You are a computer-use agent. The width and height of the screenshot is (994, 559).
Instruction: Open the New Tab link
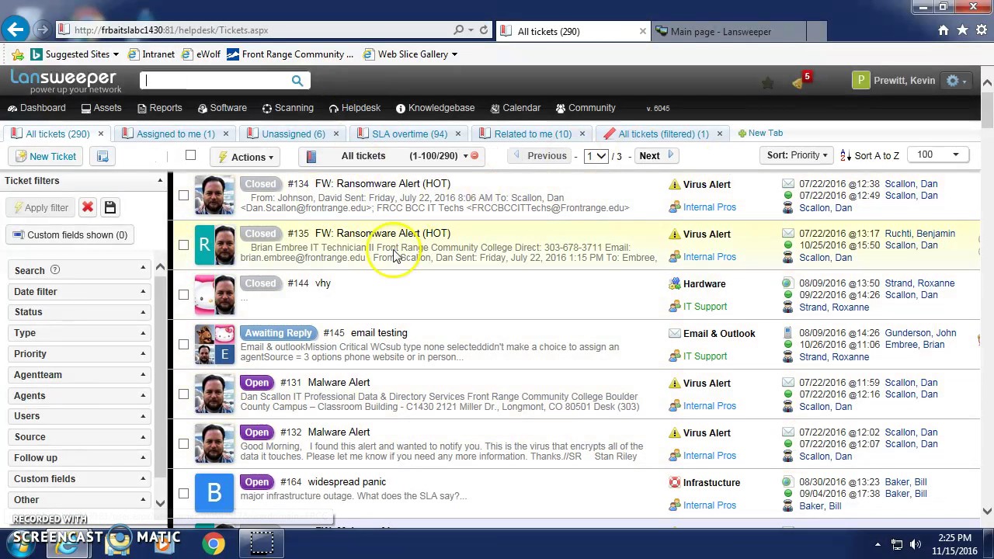[x=759, y=134]
